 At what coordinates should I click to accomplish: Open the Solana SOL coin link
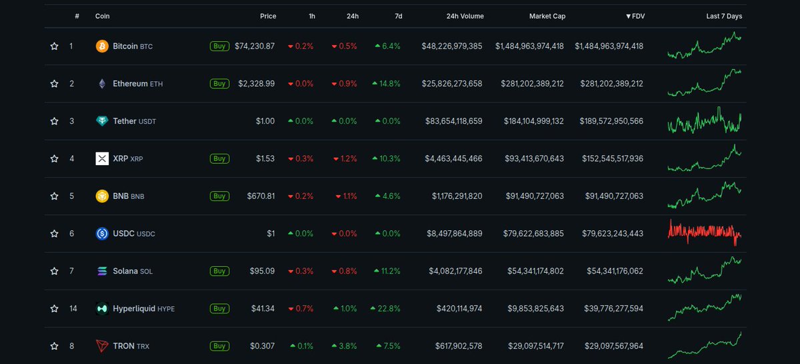(x=133, y=271)
